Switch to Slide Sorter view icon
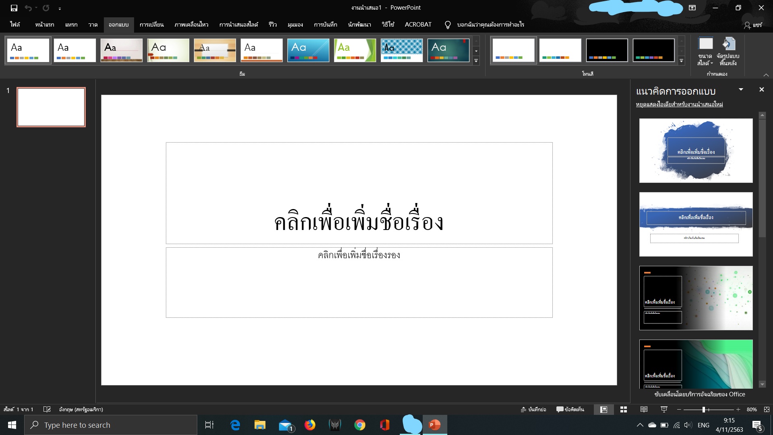Viewport: 773px width, 435px height. point(624,410)
